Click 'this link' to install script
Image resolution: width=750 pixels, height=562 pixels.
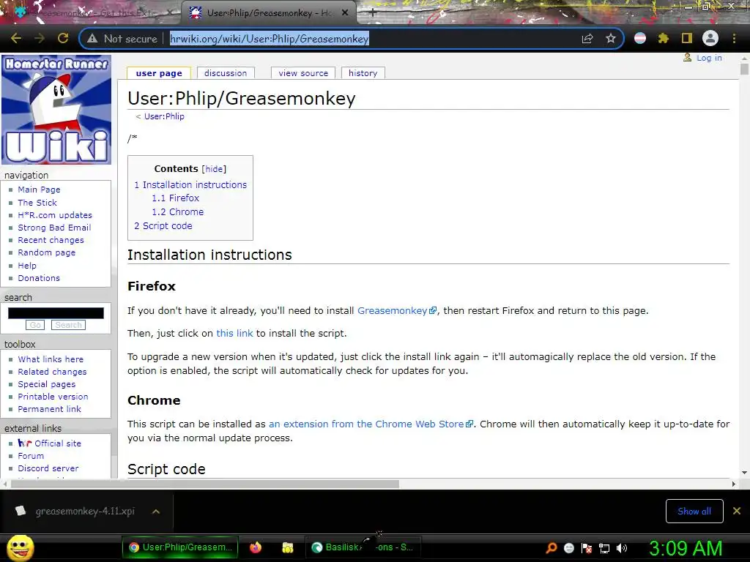pos(234,334)
